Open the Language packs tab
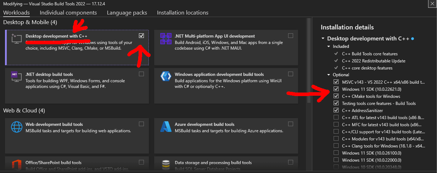The height and width of the screenshot is (173, 437). tap(127, 13)
